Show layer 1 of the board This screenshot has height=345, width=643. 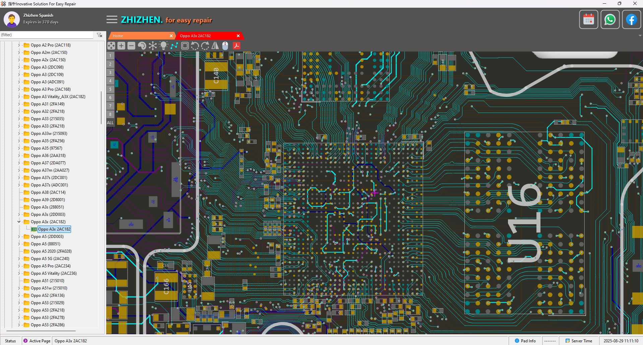point(110,56)
